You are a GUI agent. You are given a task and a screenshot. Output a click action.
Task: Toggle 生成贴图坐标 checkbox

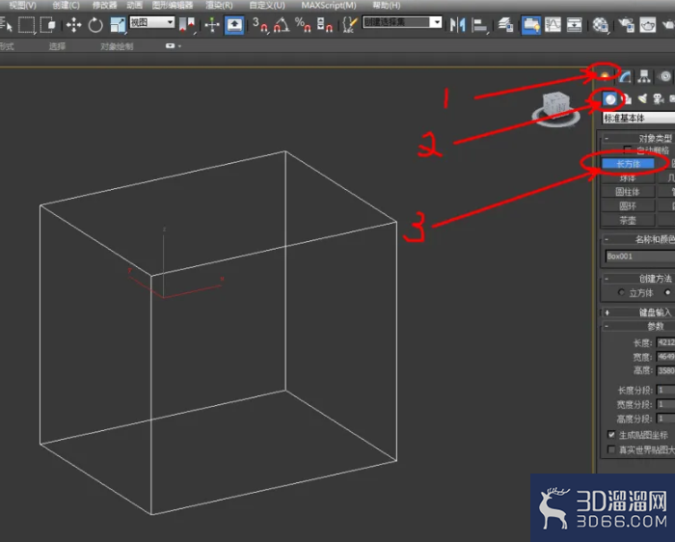coord(610,435)
